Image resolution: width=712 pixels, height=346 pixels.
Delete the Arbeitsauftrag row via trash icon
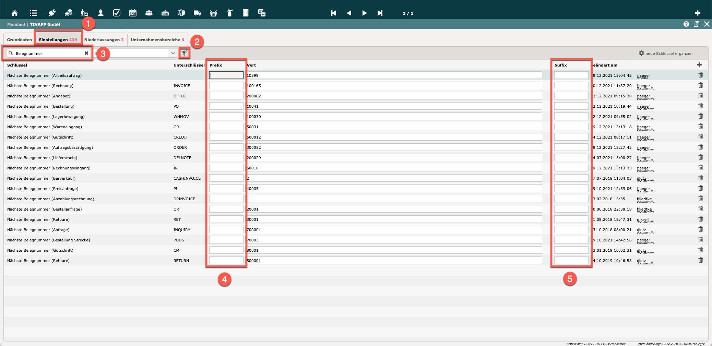[700, 75]
